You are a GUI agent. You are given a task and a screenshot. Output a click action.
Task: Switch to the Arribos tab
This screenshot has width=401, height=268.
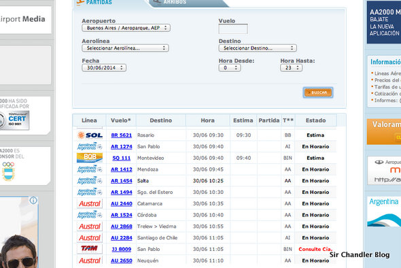pyautogui.click(x=189, y=3)
